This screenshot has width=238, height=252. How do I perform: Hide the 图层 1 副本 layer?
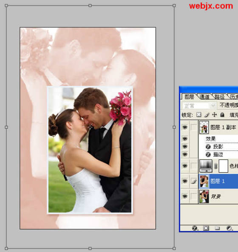(x=185, y=127)
